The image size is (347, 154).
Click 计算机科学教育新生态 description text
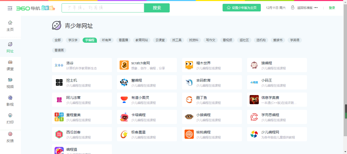coord(82,68)
